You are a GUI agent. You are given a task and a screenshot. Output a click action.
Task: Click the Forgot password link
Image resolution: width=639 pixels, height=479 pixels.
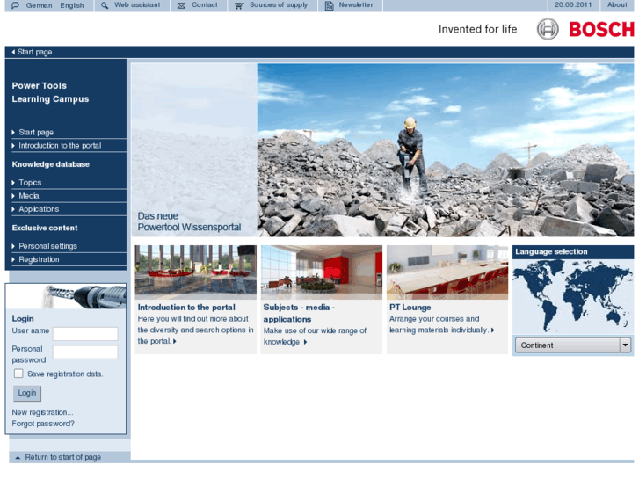coord(43,424)
